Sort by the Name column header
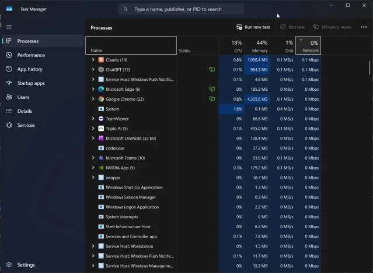Image resolution: width=373 pixels, height=273 pixels. (131, 45)
